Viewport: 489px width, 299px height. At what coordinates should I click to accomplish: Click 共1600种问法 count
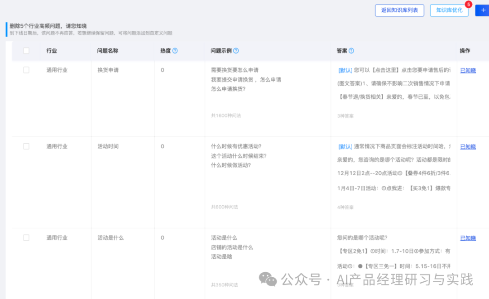coord(226,116)
